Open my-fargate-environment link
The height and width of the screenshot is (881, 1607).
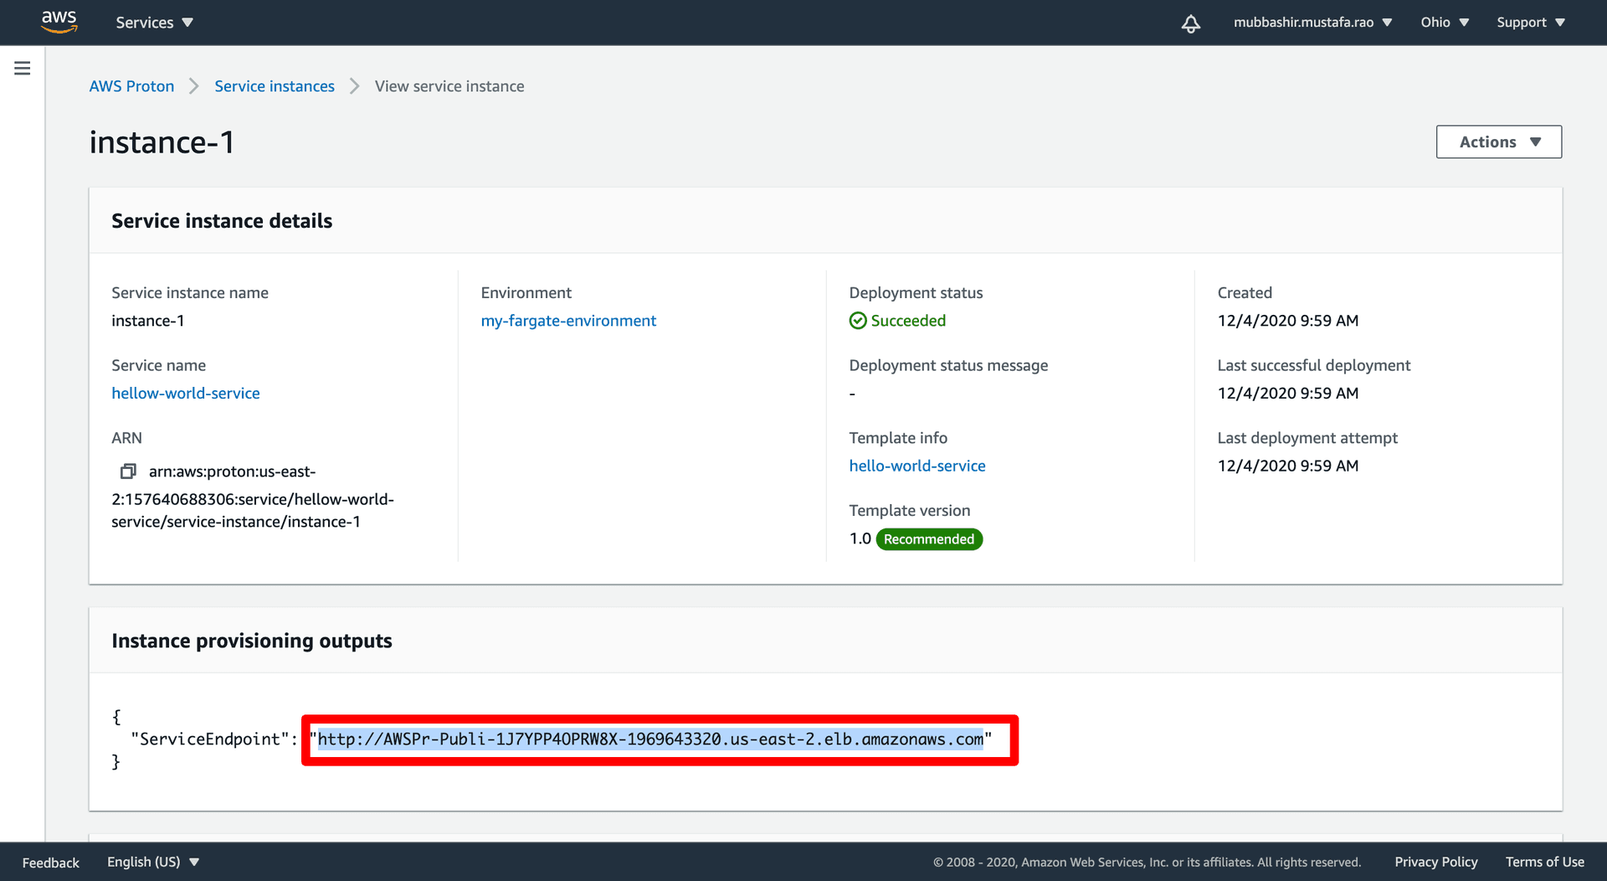click(x=568, y=321)
